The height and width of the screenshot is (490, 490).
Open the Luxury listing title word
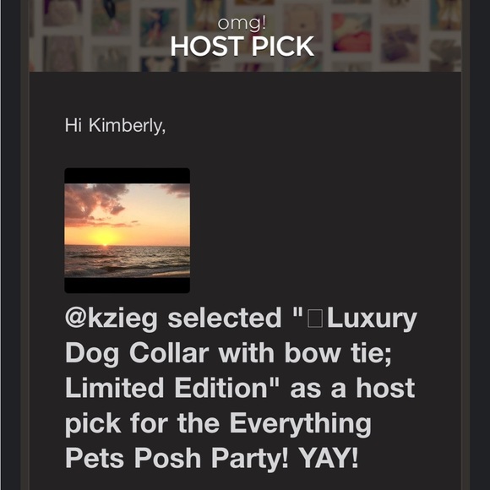point(372,319)
